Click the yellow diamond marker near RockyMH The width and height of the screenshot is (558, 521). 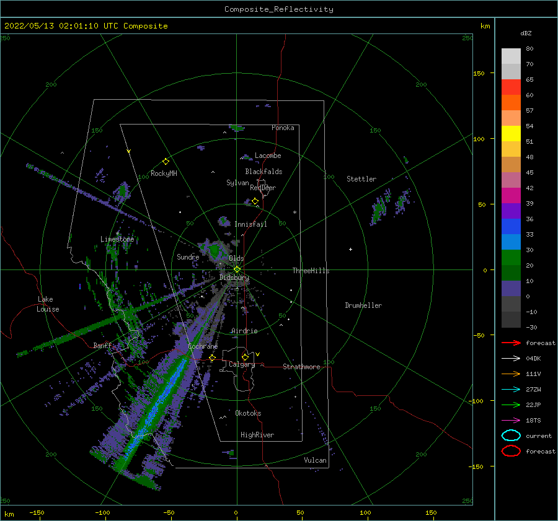click(166, 162)
